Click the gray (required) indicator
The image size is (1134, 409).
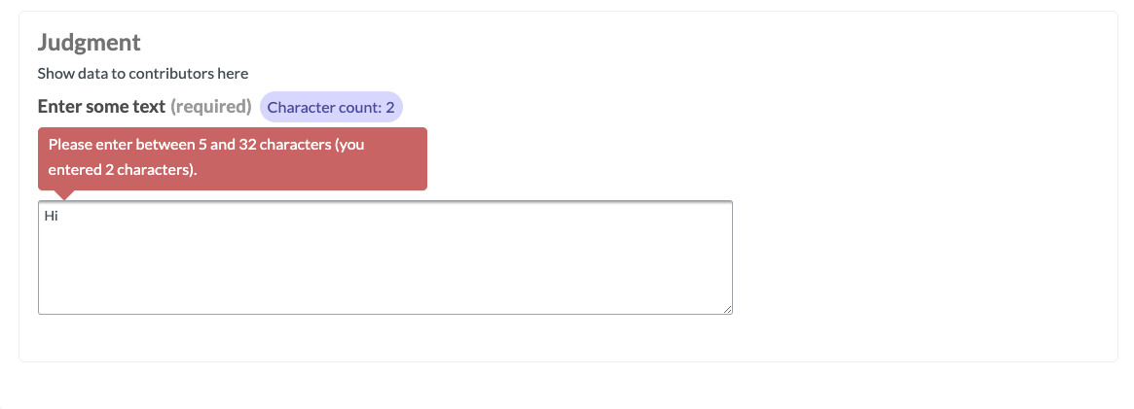(x=211, y=107)
